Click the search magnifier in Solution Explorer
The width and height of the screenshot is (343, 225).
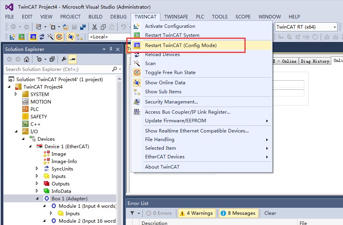pos(115,69)
